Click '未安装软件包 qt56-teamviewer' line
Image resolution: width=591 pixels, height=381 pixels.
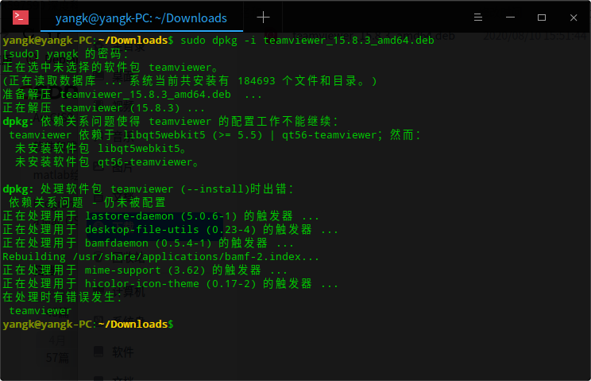(x=106, y=162)
